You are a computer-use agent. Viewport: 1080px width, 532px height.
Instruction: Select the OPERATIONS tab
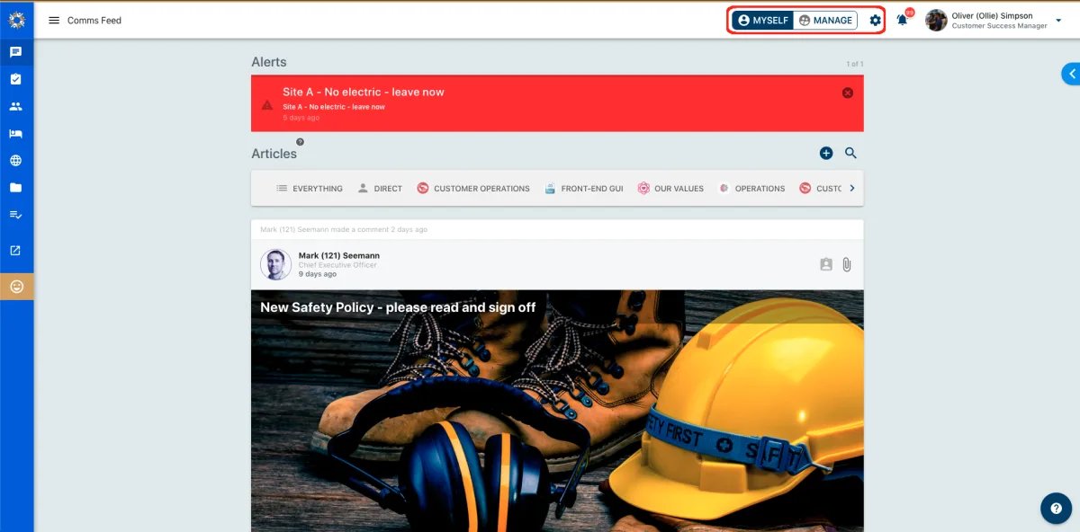coord(751,189)
